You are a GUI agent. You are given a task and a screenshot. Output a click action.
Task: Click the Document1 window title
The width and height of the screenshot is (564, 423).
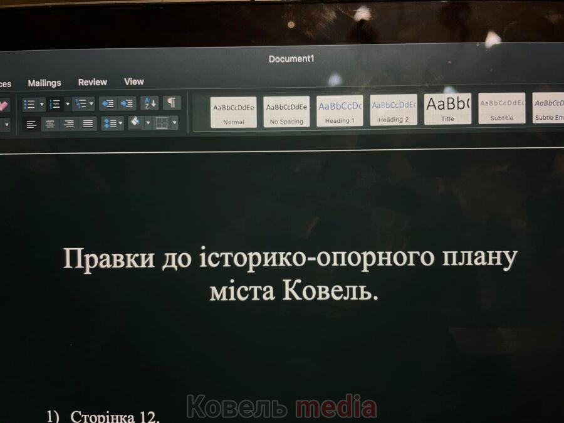click(291, 59)
